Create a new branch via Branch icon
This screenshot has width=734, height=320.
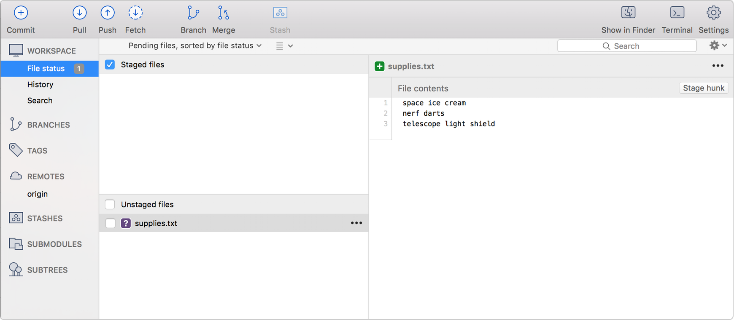point(193,13)
